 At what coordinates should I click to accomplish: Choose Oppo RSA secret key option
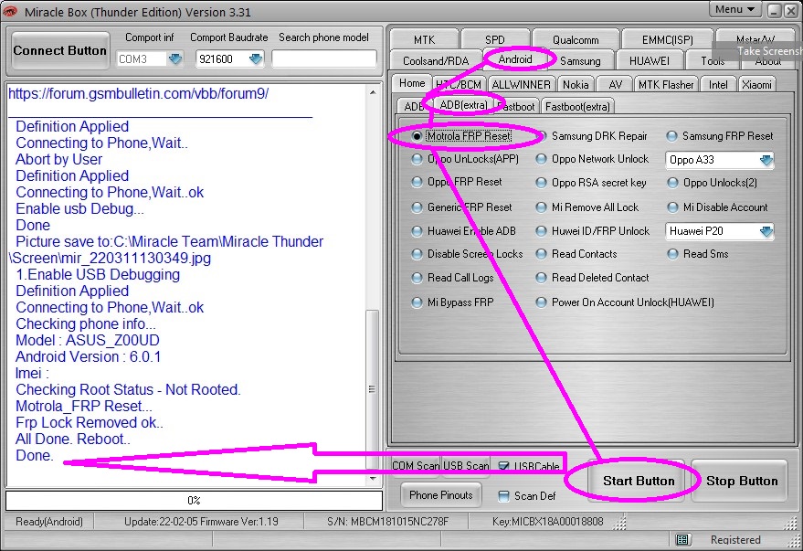(x=541, y=183)
